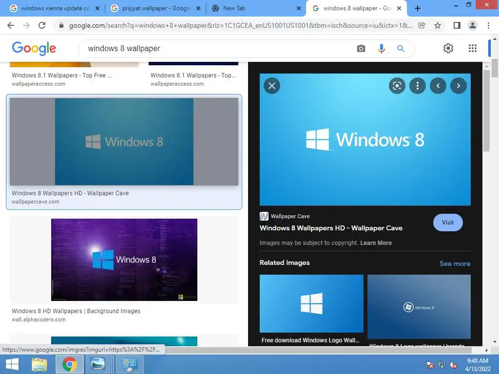Open the Learn More copyright link
Screen dimensions: 499x374
click(x=376, y=243)
